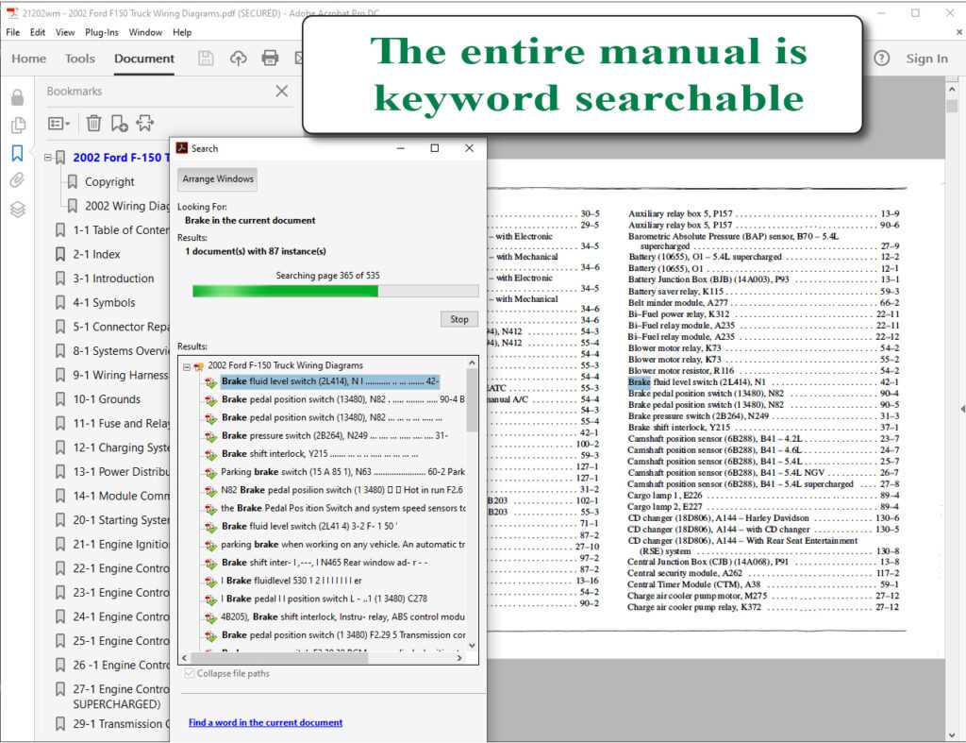Open the 3-1 Introduction bookmark
Screen dimensions: 966x743
(113, 279)
